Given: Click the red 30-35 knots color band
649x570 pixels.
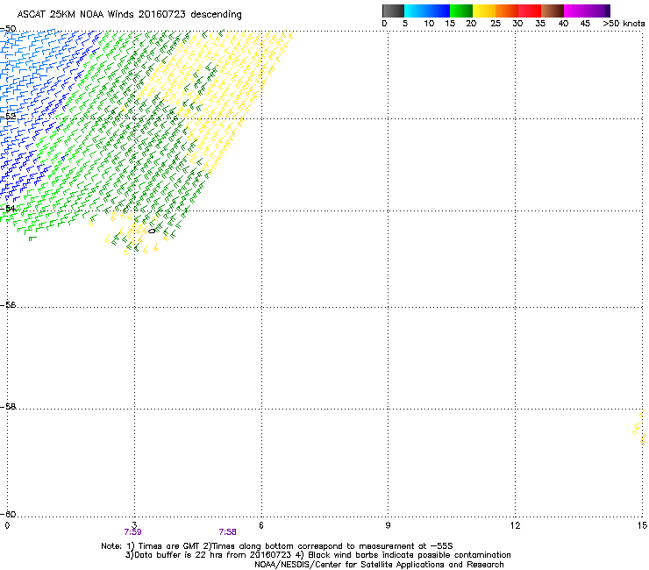Looking at the screenshot, I should click(x=530, y=11).
